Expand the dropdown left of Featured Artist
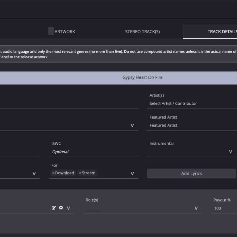The width and height of the screenshot is (237, 237). click(132, 126)
